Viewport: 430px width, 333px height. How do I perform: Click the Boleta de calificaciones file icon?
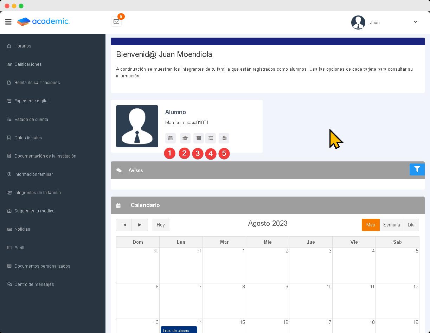pos(9,83)
